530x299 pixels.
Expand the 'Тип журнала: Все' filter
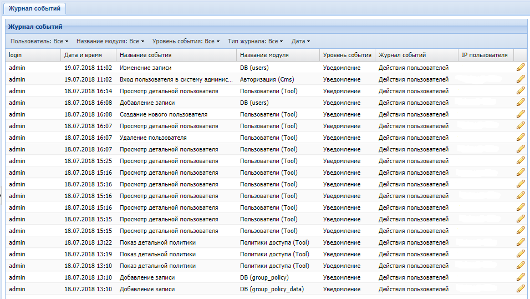point(255,41)
